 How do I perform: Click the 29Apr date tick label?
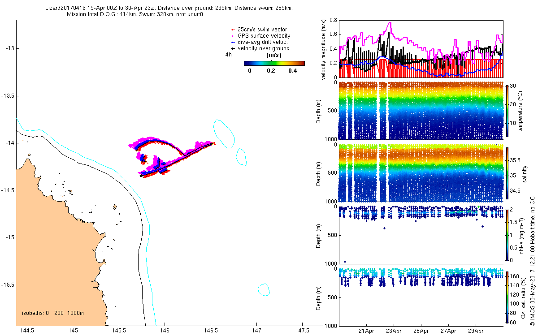[475, 332]
